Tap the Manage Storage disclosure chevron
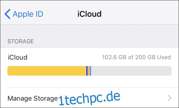This screenshot has height=108, width=179. (170, 98)
